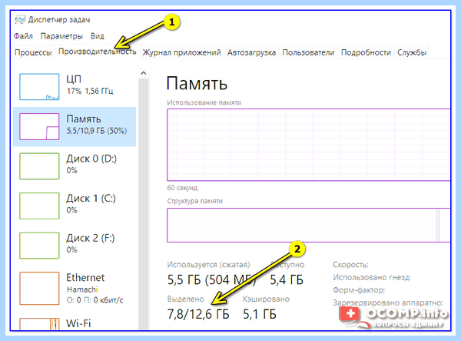461x341 pixels.
Task: Click the Структура памяти label
Action: (195, 201)
